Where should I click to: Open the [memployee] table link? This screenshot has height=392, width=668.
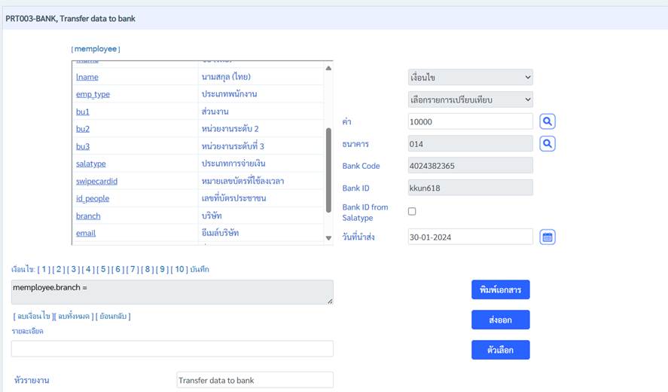point(96,49)
